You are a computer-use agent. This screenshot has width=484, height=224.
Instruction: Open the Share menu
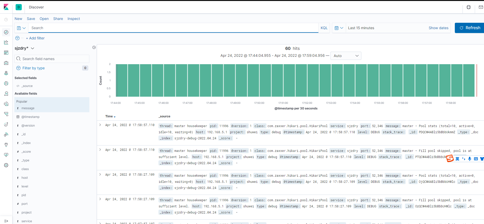[x=58, y=19]
